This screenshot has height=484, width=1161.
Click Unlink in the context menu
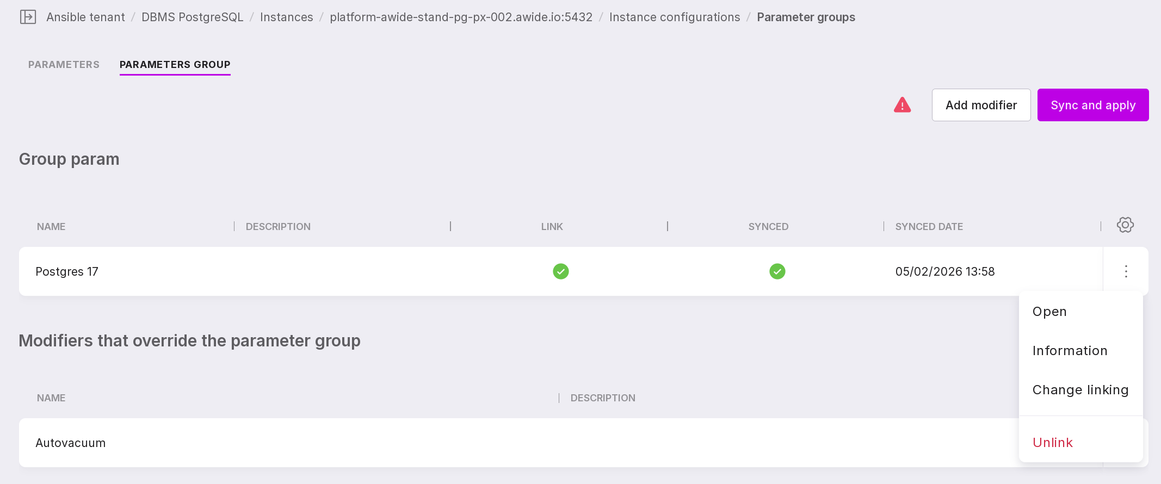[x=1052, y=443]
